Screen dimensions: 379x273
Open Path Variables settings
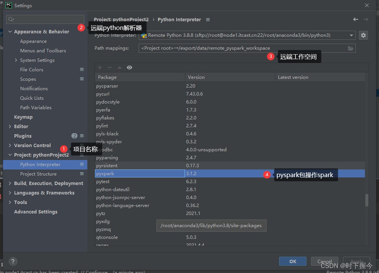(x=36, y=107)
